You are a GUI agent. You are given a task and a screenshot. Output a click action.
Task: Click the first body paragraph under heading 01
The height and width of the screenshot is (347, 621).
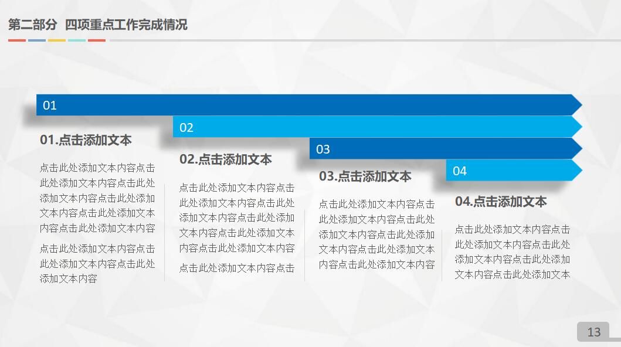pos(97,198)
